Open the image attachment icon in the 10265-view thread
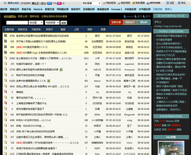This screenshot has width=191, height=155. click(49, 81)
